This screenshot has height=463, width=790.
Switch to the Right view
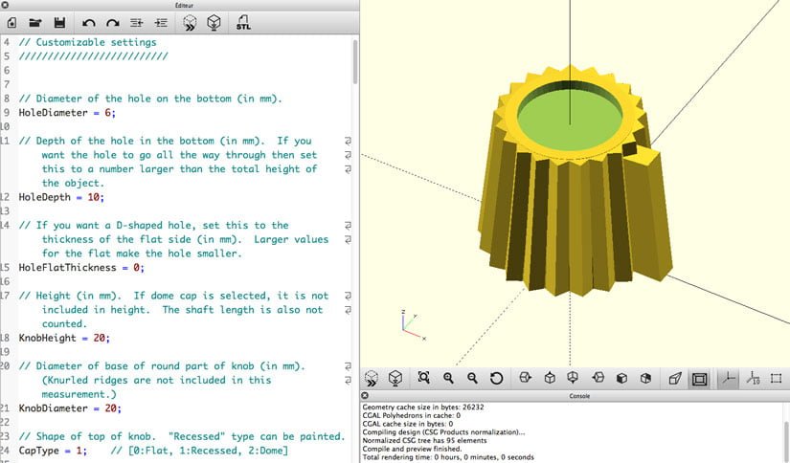tap(525, 378)
